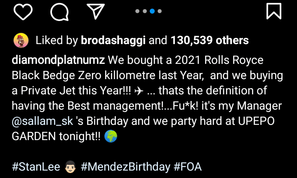Tap the heart like icon

coord(23,11)
